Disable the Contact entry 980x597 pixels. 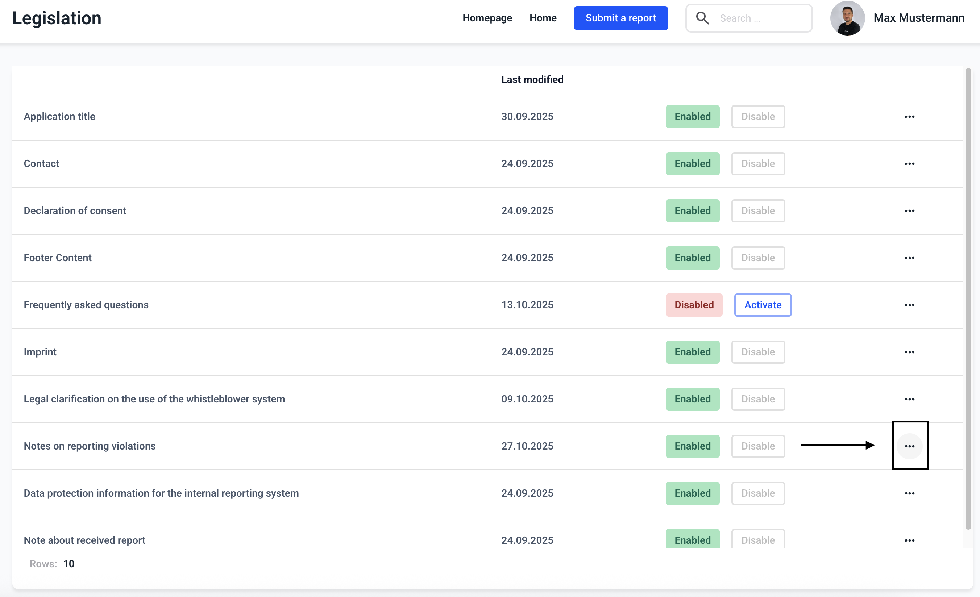(x=758, y=164)
